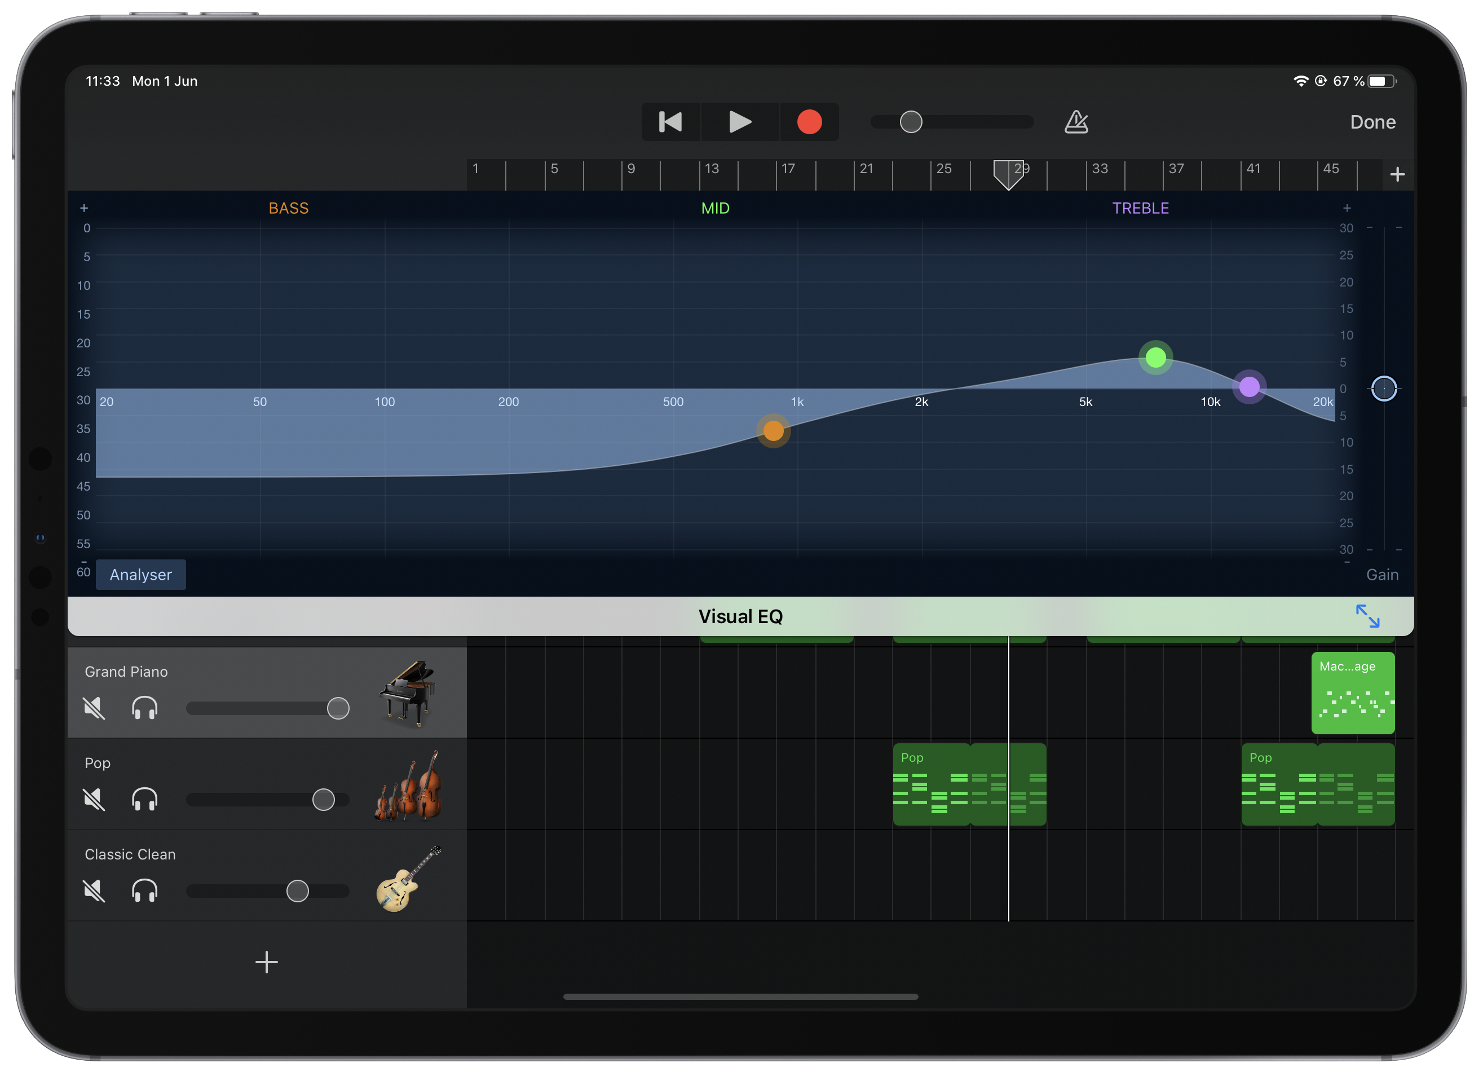1483x1076 pixels.
Task: Click the plus icon at ruler end
Action: tap(1397, 175)
